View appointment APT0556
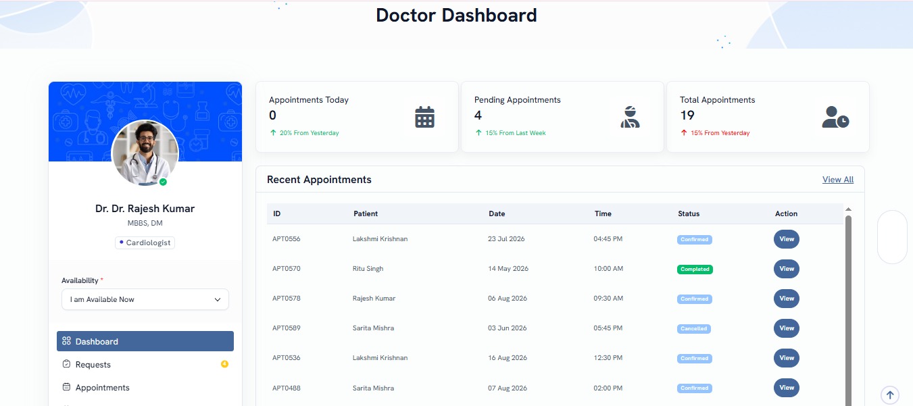Viewport: 913px width, 406px height. click(x=787, y=239)
